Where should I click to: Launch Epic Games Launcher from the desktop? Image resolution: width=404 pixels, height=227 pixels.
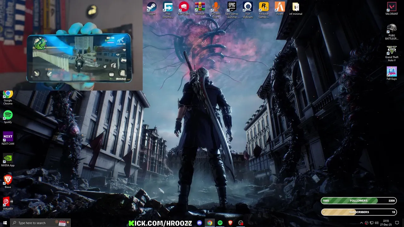(232, 10)
